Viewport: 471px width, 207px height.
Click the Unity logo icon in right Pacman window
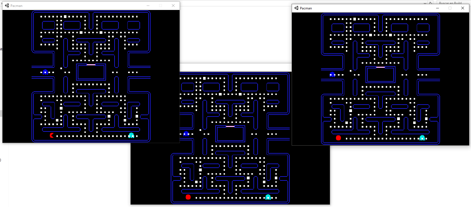[296, 8]
